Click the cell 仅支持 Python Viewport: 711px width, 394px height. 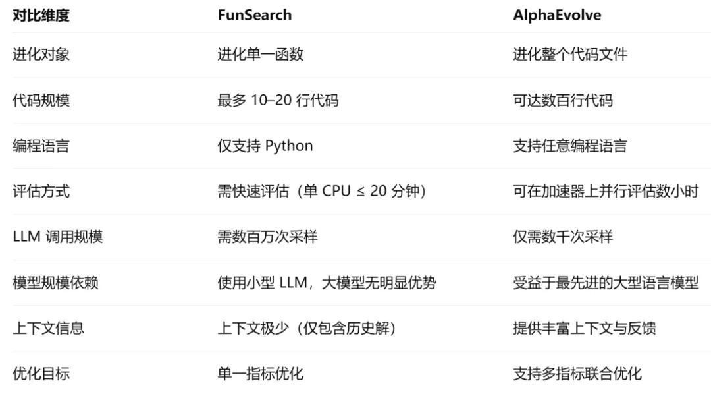click(265, 146)
